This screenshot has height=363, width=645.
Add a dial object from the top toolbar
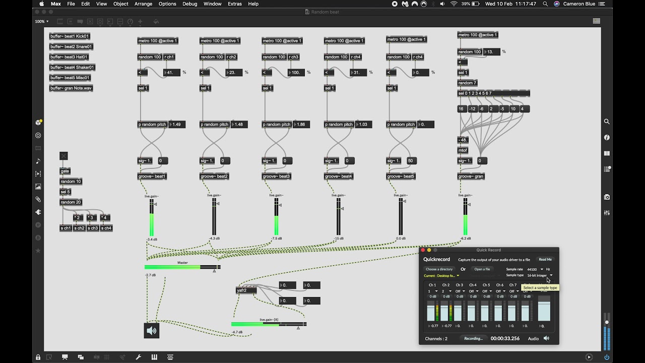130,22
